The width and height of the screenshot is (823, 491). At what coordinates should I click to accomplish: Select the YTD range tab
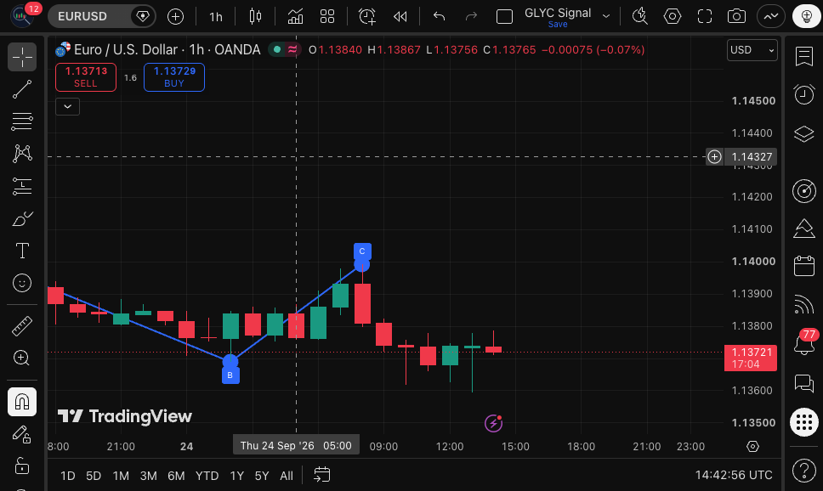(x=207, y=476)
